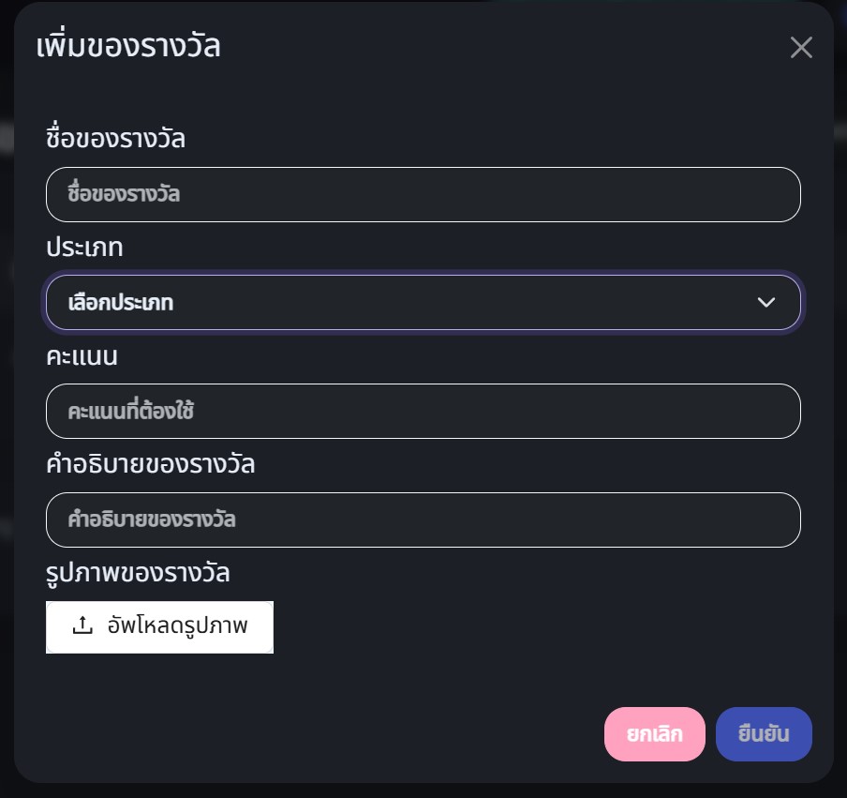Select the เลือกประเภท placeholder text
Viewport: 847px width, 798px height.
pyautogui.click(x=121, y=303)
